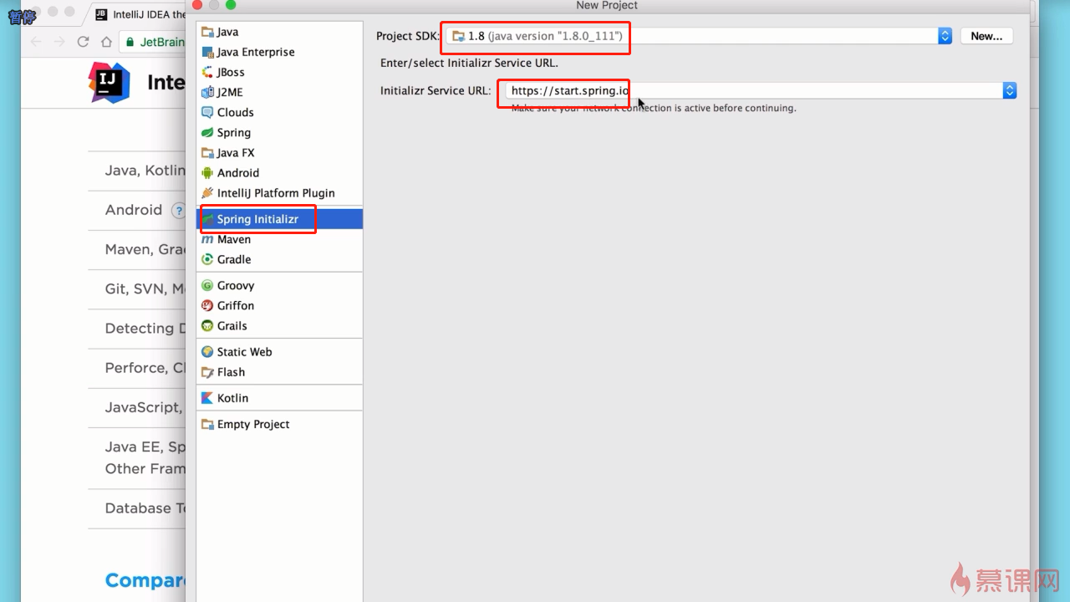Click the Gradle icon
1070x602 pixels.
tap(208, 259)
